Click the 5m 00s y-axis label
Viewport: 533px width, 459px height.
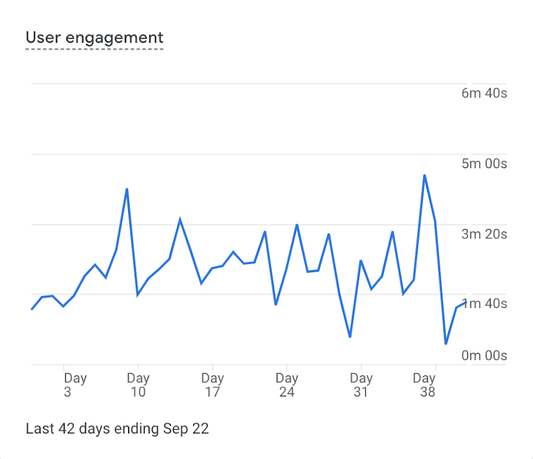pyautogui.click(x=484, y=164)
